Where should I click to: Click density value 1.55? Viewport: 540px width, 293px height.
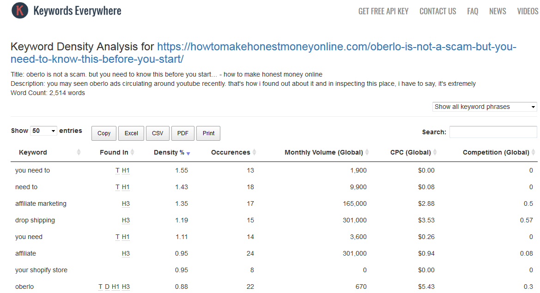pos(182,170)
